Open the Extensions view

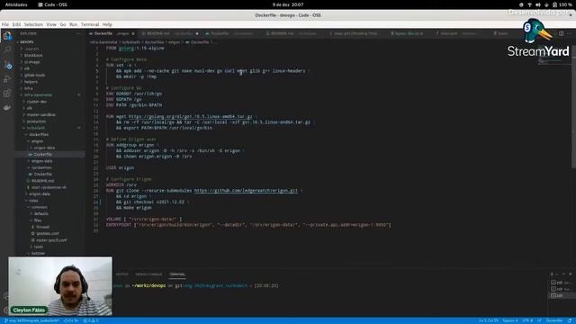[7, 93]
